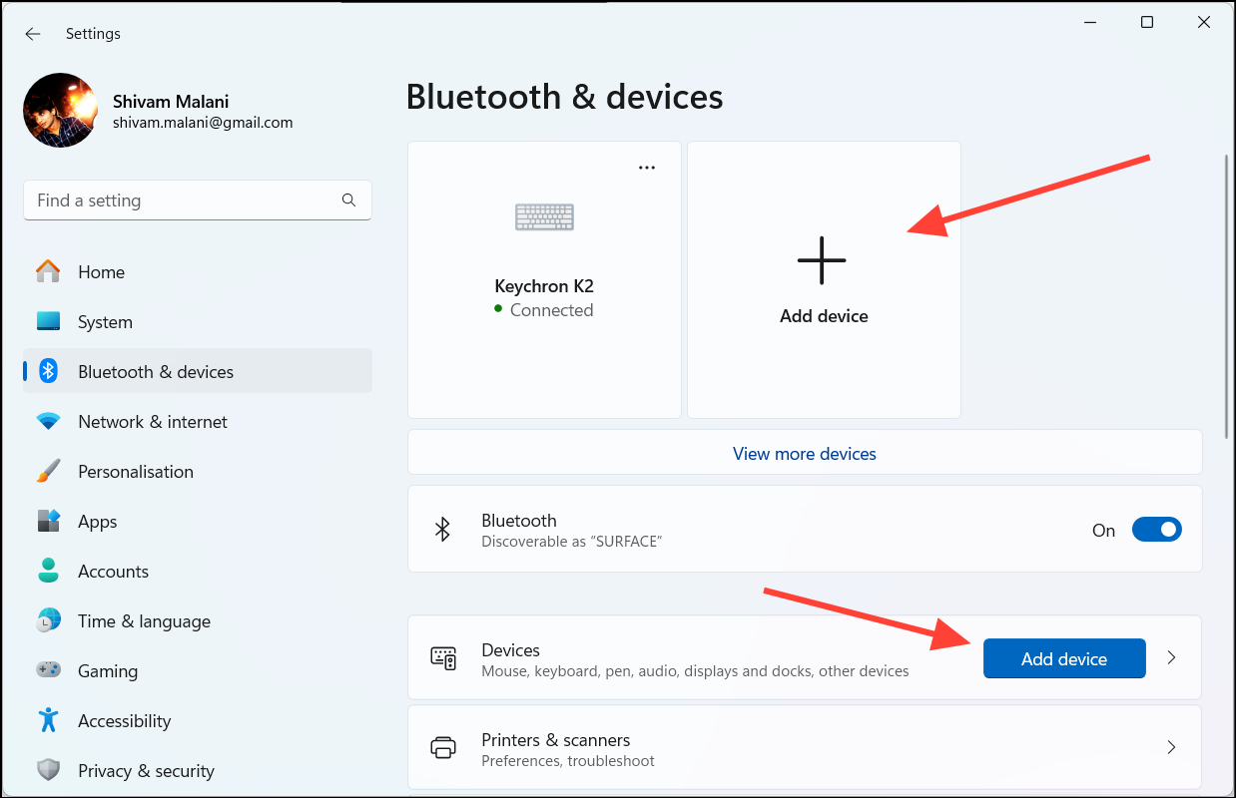Click the Shivam Malani account name

(x=171, y=102)
